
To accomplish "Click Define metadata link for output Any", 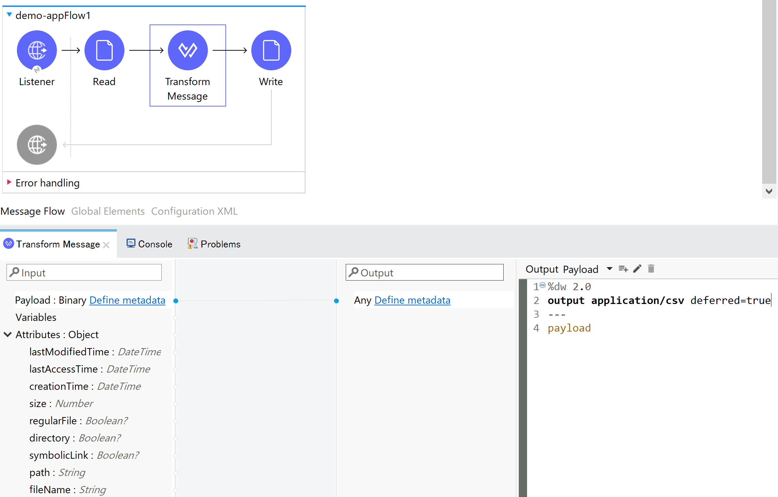I will [412, 300].
